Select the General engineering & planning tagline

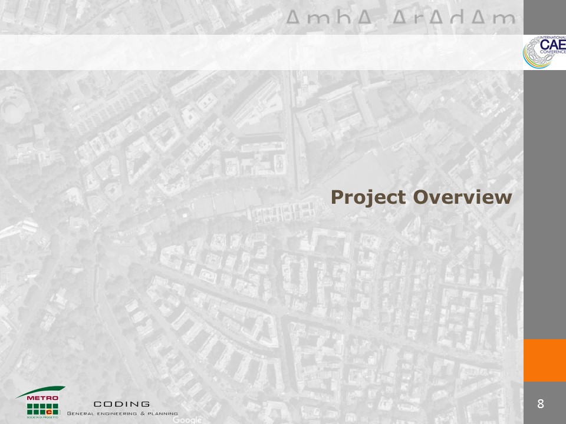coord(122,413)
